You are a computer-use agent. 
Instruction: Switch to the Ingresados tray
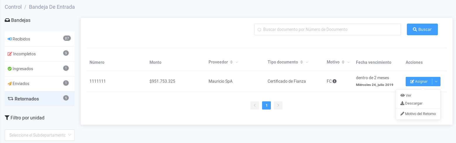pyautogui.click(x=23, y=69)
